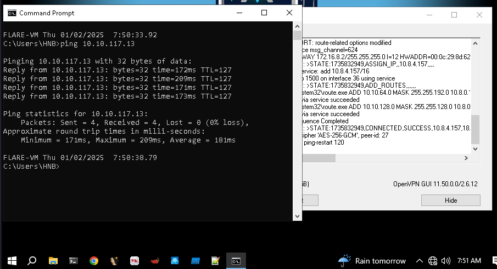Open the 7:51 AM taskbar clock

(x=468, y=261)
